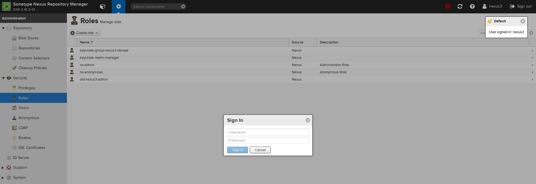Open Realms in sidebar

point(25,138)
